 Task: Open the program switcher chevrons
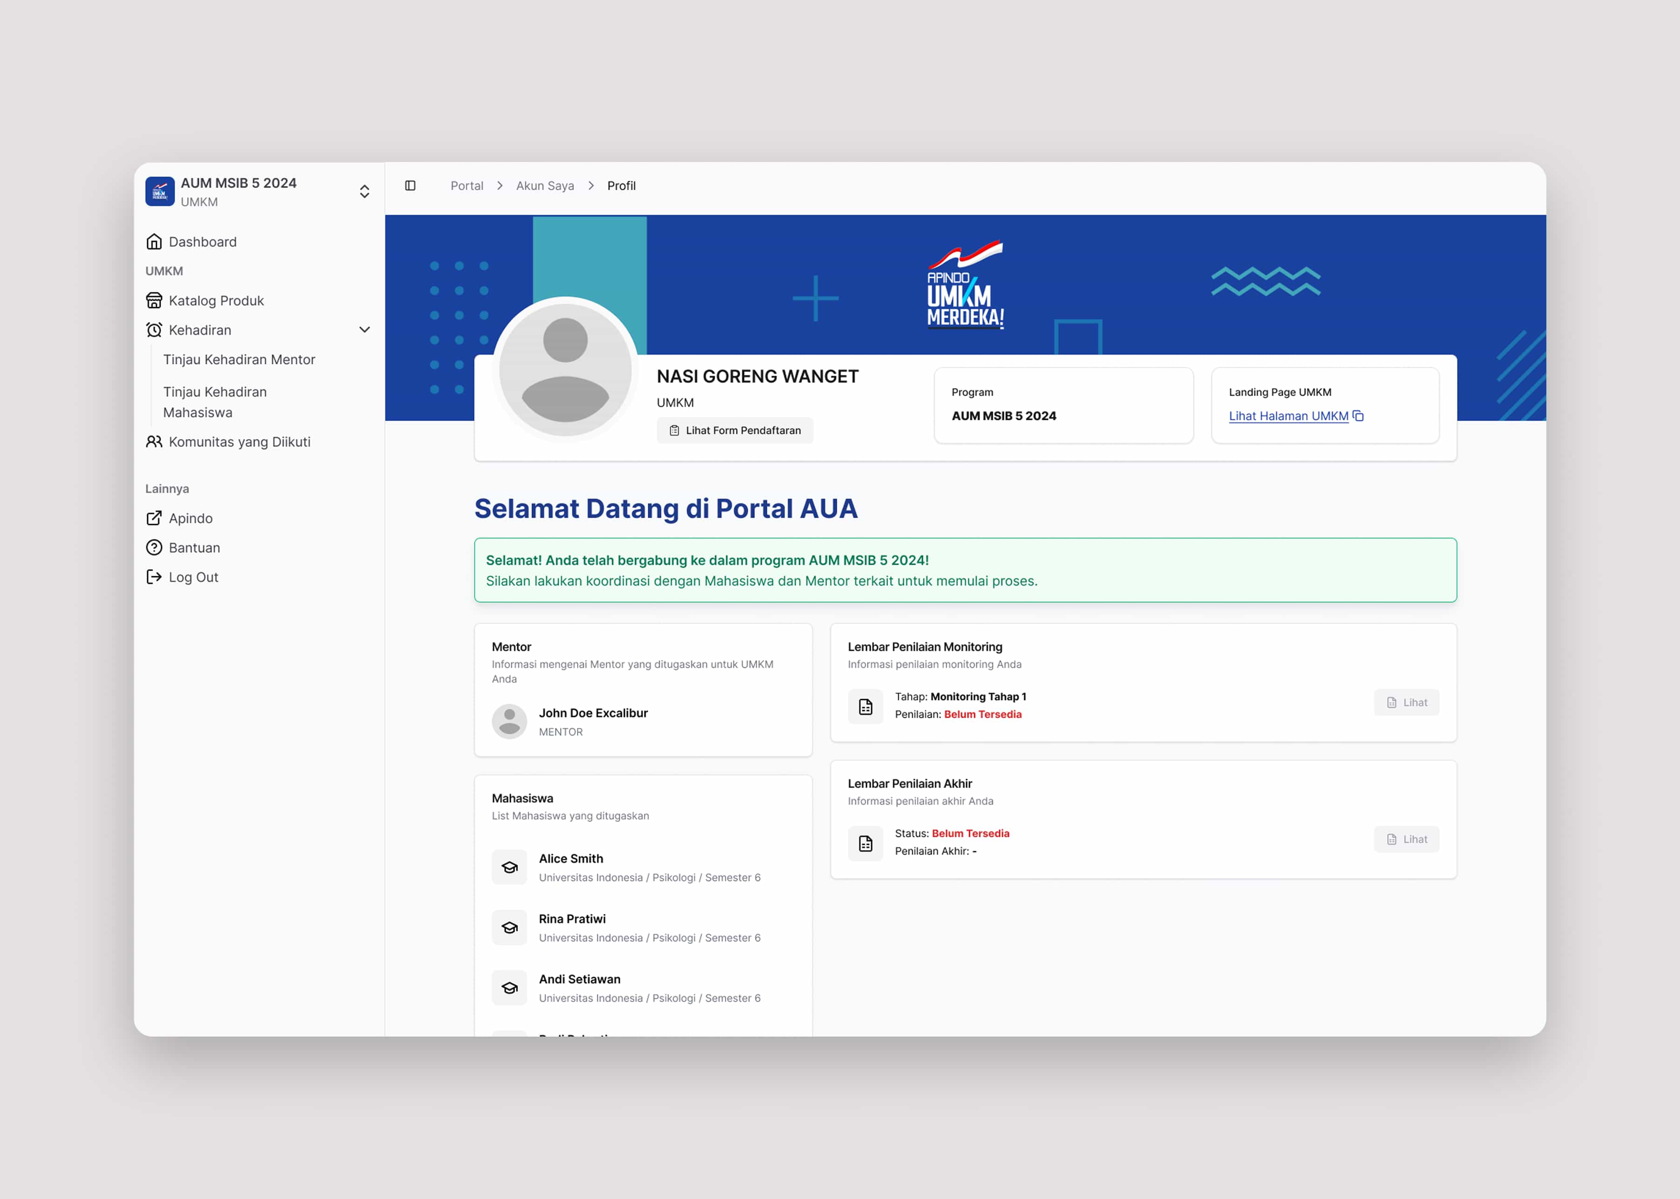(x=364, y=191)
